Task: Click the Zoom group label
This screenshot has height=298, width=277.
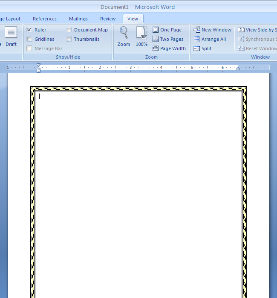Action: coord(151,57)
